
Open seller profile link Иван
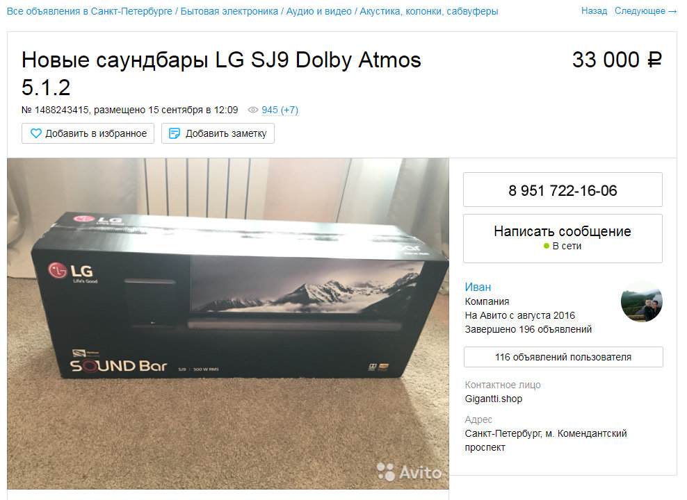(478, 287)
